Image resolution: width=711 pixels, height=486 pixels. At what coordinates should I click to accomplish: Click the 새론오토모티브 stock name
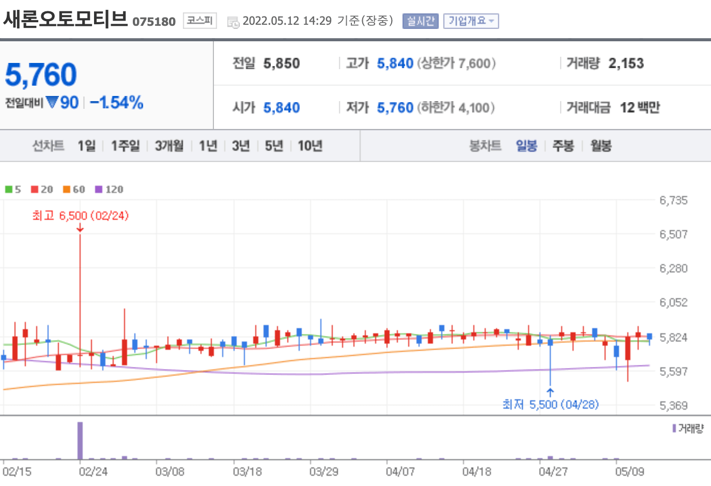pos(66,19)
